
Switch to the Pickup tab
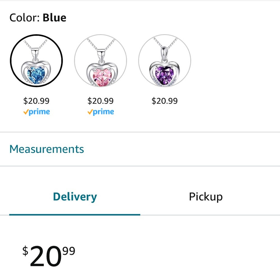[x=206, y=197]
